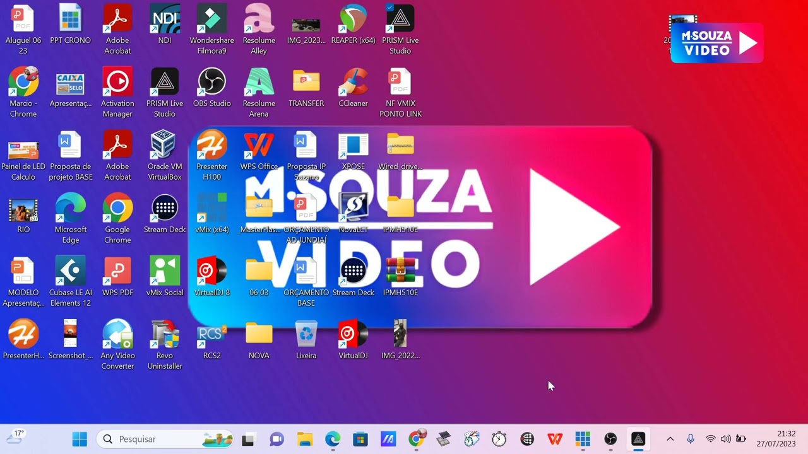
Task: Open the stopwatch app on the taskbar
Action: 499,439
